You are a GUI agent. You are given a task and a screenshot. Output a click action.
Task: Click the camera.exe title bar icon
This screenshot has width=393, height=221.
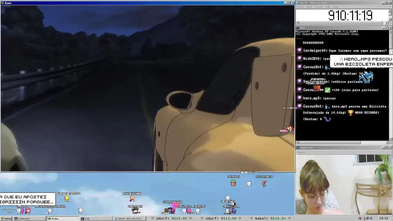[x=297, y=148]
